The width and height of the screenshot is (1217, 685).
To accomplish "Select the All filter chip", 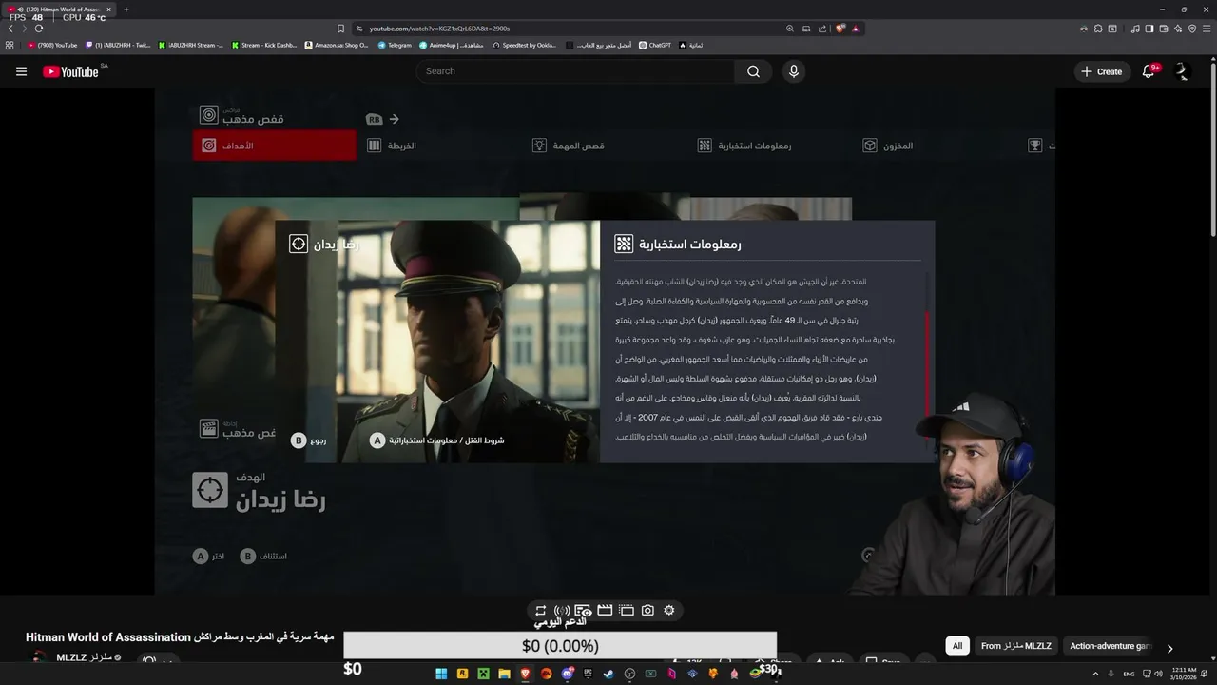I will click(x=957, y=646).
